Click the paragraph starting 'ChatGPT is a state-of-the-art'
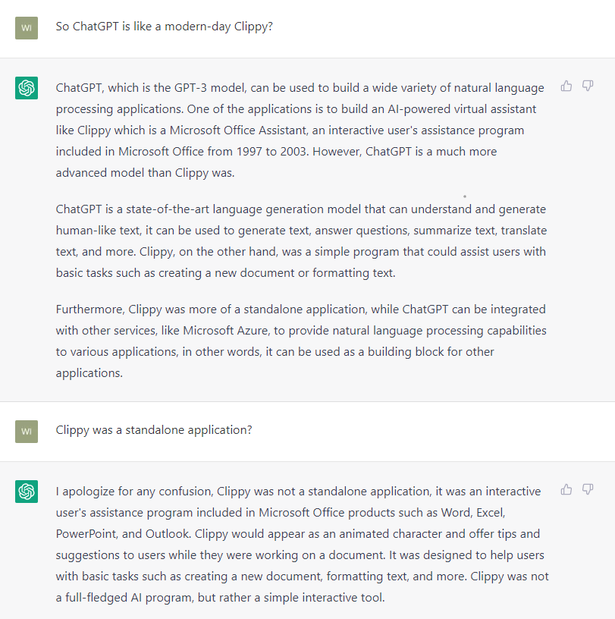The width and height of the screenshot is (615, 619). (x=301, y=240)
